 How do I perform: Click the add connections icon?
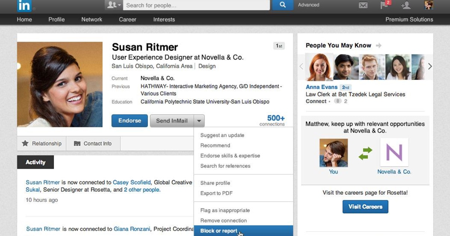pyautogui.click(x=406, y=5)
